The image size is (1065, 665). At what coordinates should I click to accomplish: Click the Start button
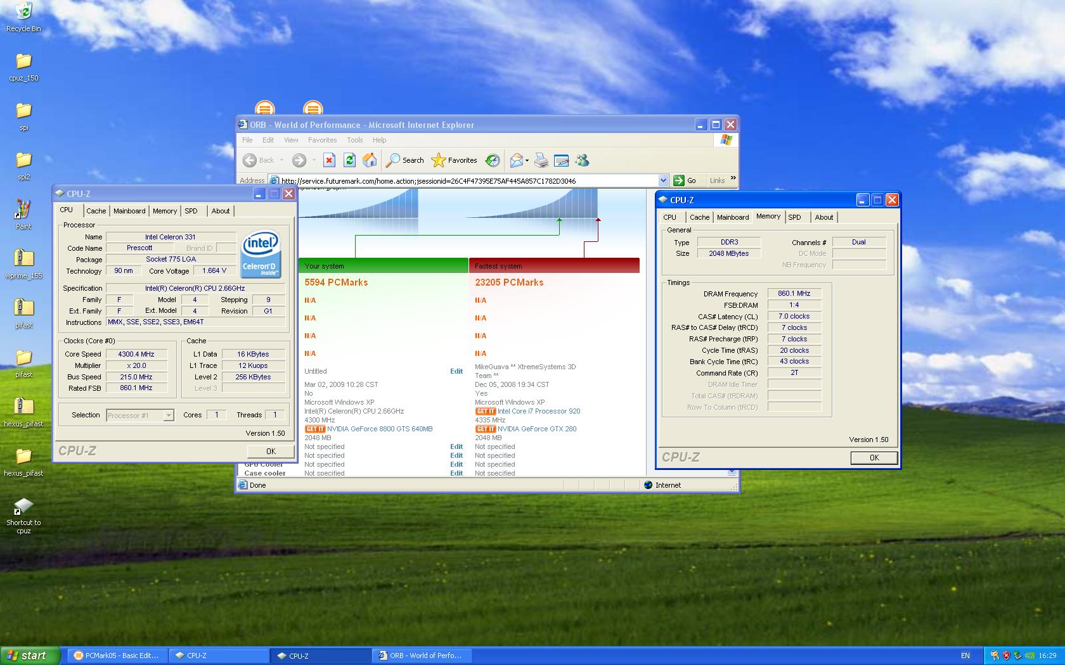coord(30,655)
